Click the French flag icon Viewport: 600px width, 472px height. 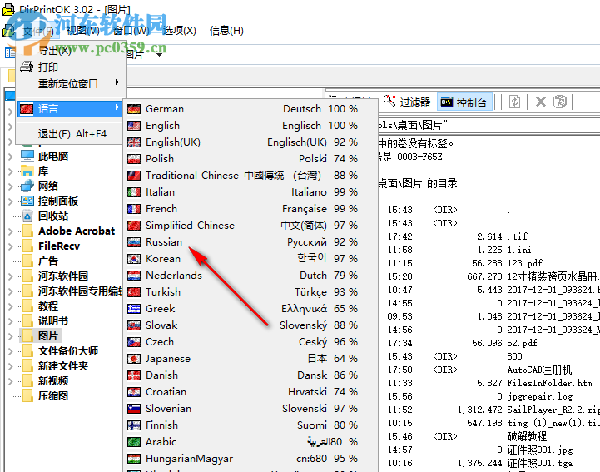click(134, 209)
